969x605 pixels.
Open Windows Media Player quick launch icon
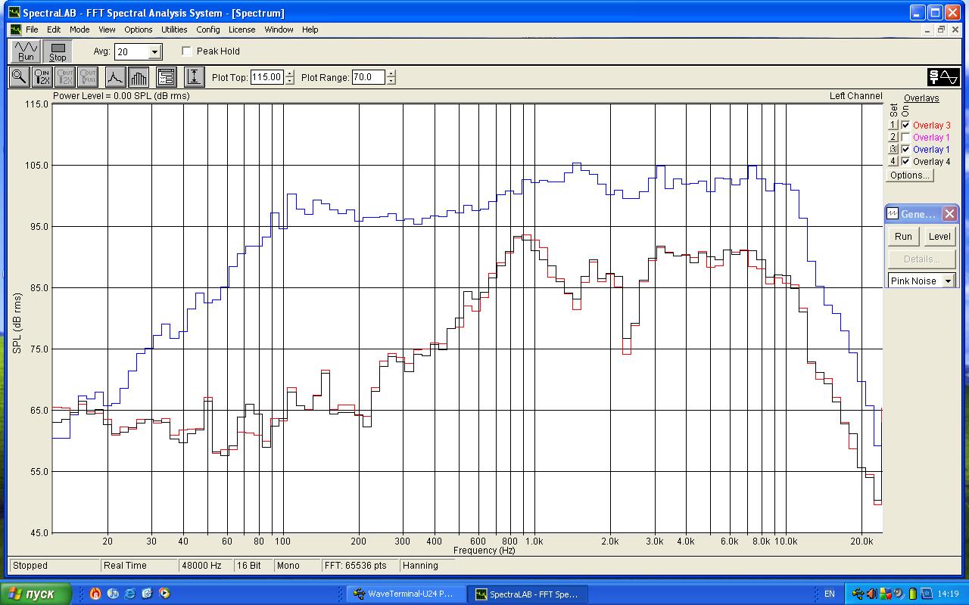[165, 594]
